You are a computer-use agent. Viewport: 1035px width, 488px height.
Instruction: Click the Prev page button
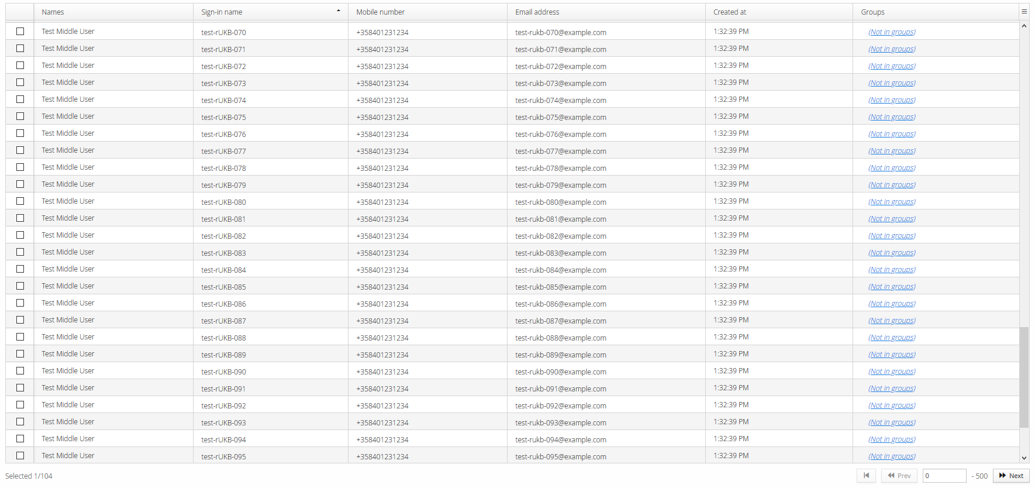(899, 476)
